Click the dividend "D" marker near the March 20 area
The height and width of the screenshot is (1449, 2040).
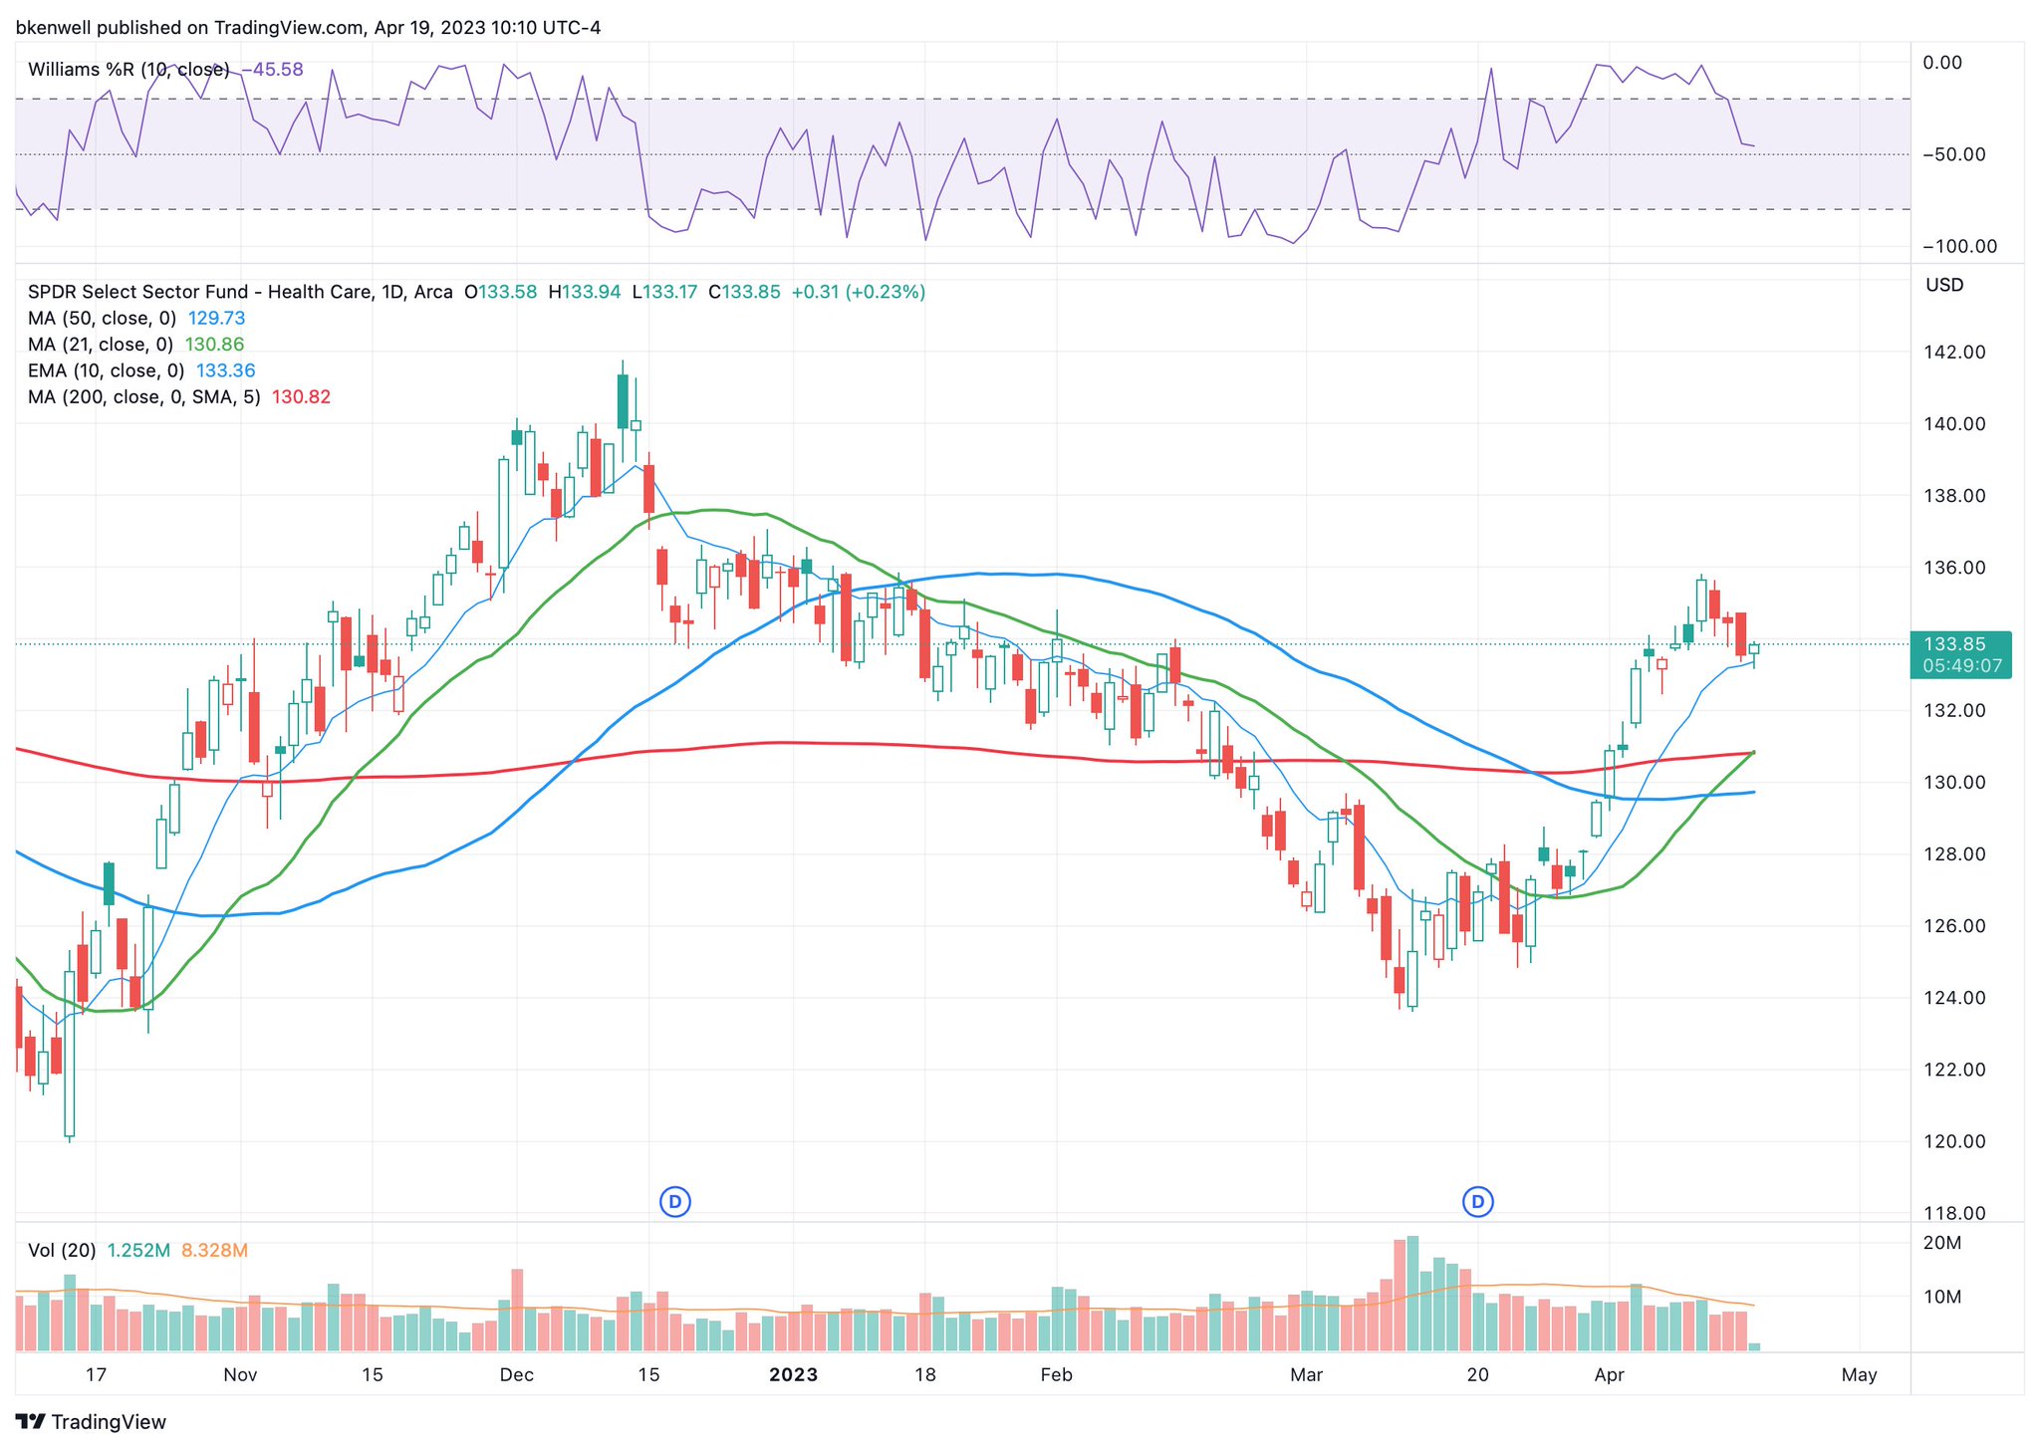click(1479, 1202)
